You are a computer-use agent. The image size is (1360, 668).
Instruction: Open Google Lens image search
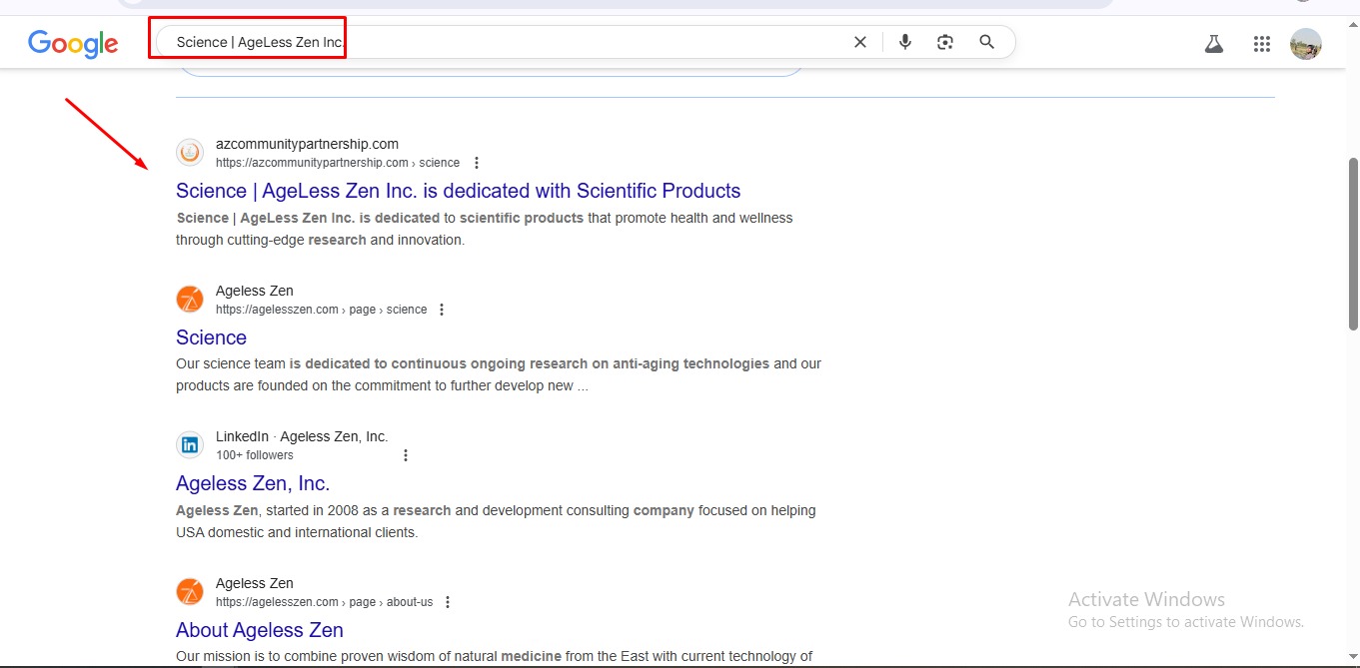pyautogui.click(x=945, y=42)
